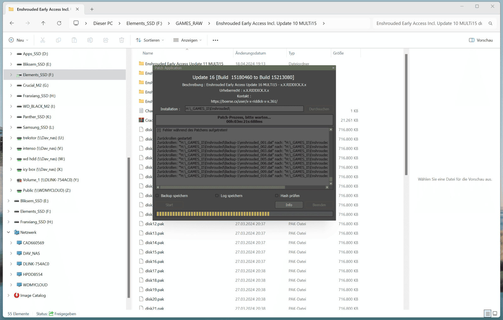Click the Installation path input field
Screen dimensions: 503x320
click(244, 109)
